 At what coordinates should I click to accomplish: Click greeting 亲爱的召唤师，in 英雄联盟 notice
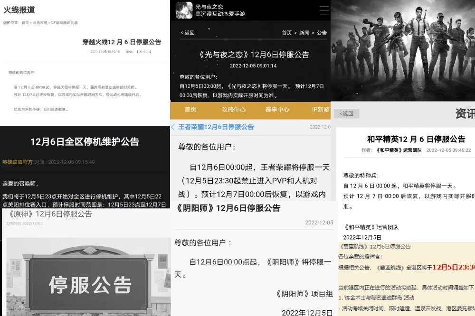pyautogui.click(x=20, y=184)
